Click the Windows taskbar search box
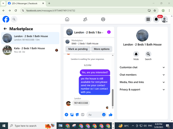This screenshot has width=173, height=129. click(x=32, y=126)
